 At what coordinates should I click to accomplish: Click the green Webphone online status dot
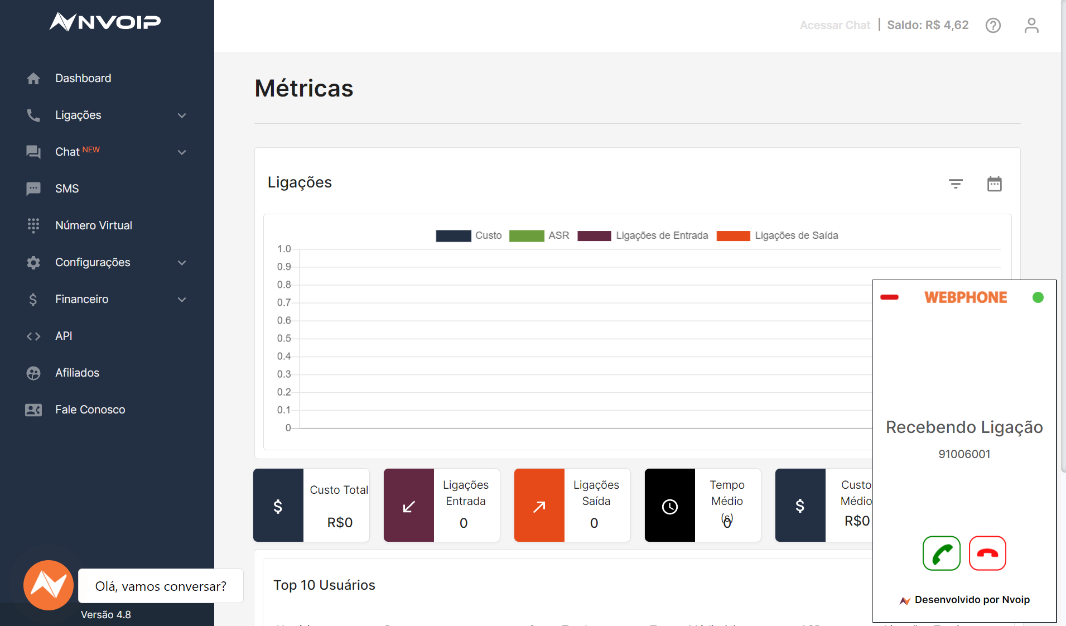tap(1038, 297)
